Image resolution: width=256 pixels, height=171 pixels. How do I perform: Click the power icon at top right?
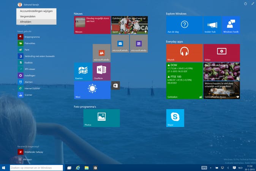245,4
